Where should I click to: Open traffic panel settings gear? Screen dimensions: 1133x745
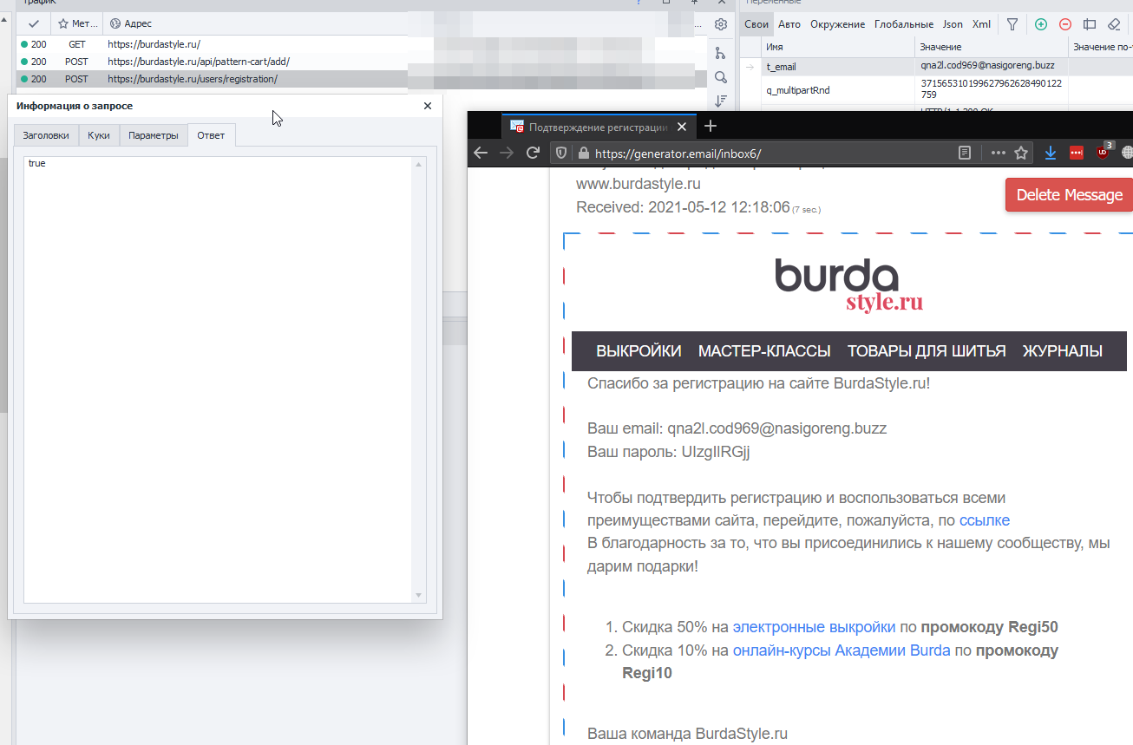tap(720, 24)
